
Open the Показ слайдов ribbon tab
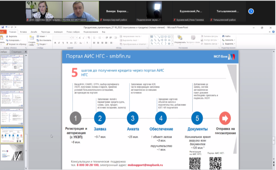[73, 32]
